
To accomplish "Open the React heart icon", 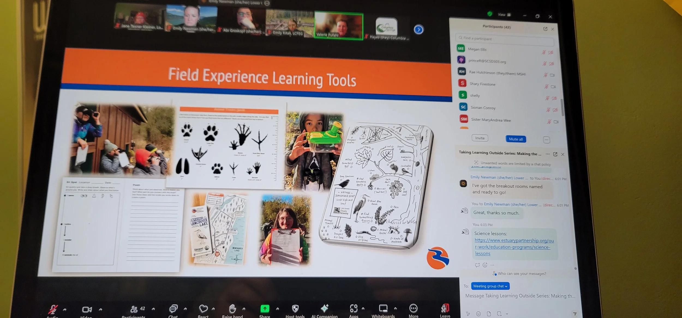I will pyautogui.click(x=203, y=308).
